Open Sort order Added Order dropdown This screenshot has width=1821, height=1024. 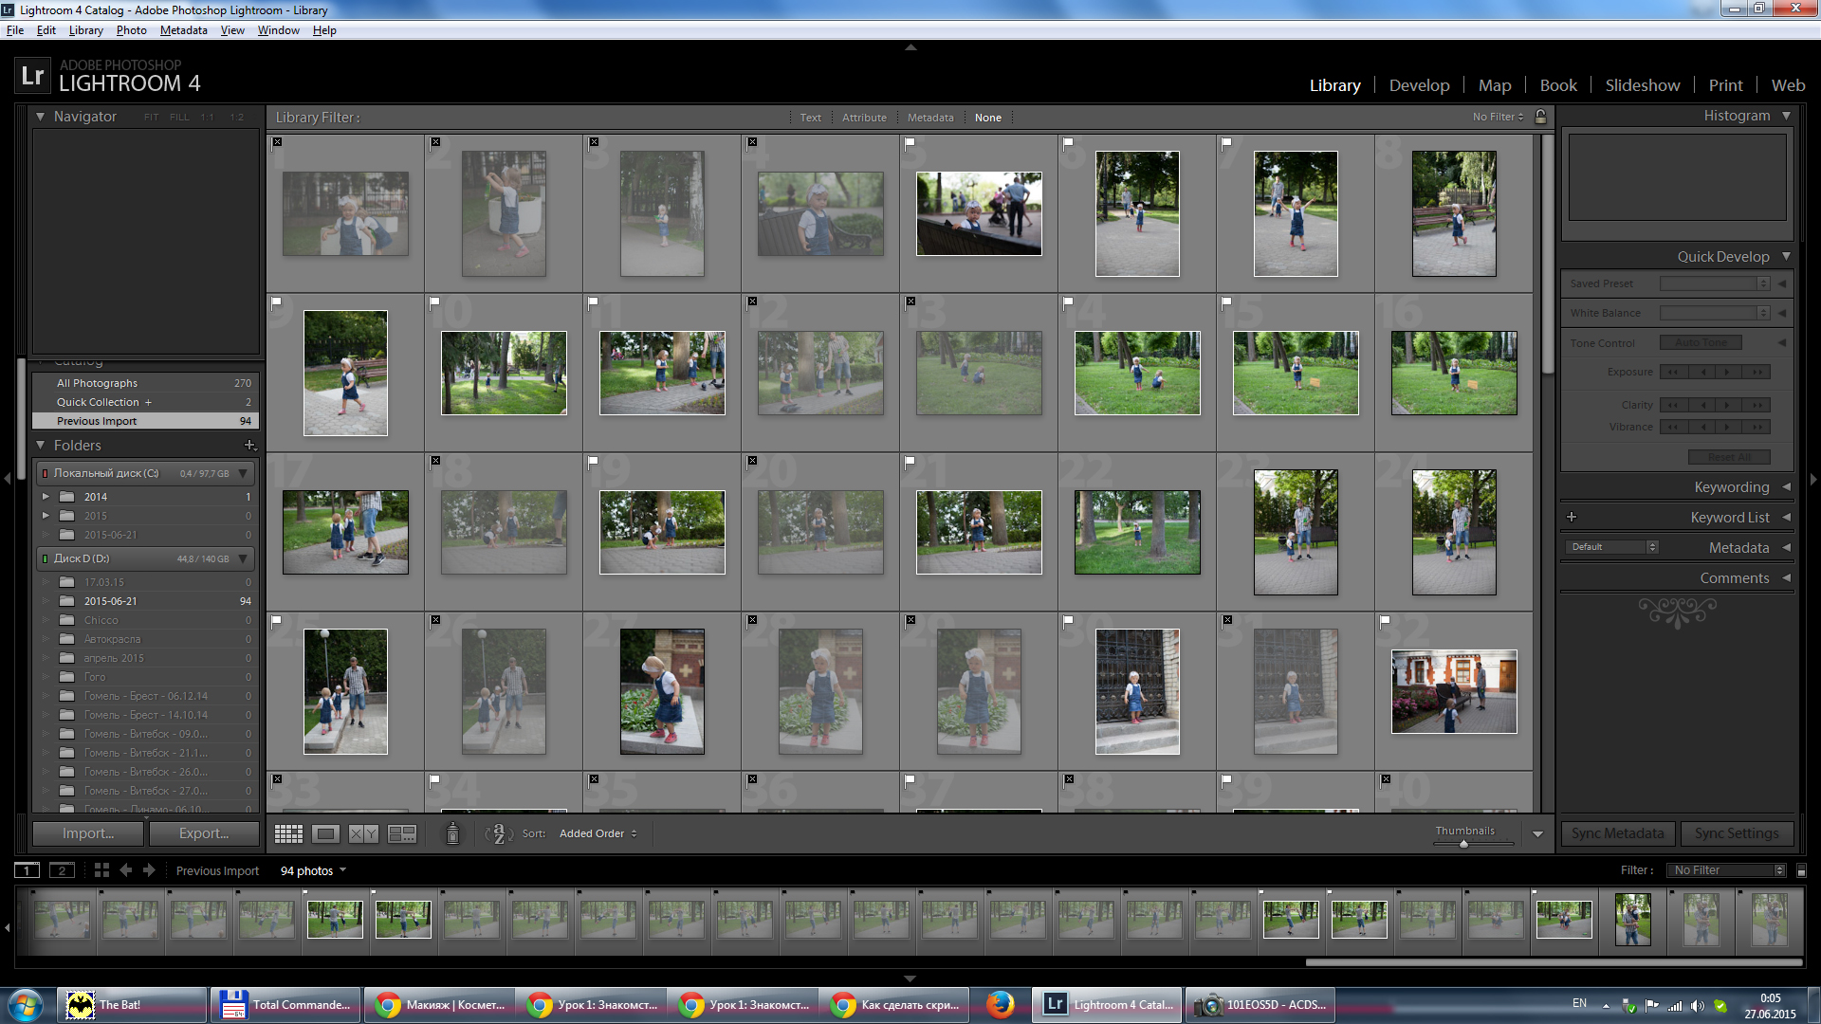[598, 834]
